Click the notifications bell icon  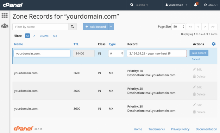coord(196,5)
